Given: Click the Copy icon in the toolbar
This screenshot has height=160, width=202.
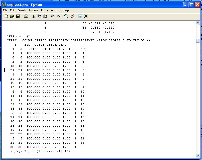Looking at the screenshot, I should coord(39,16).
